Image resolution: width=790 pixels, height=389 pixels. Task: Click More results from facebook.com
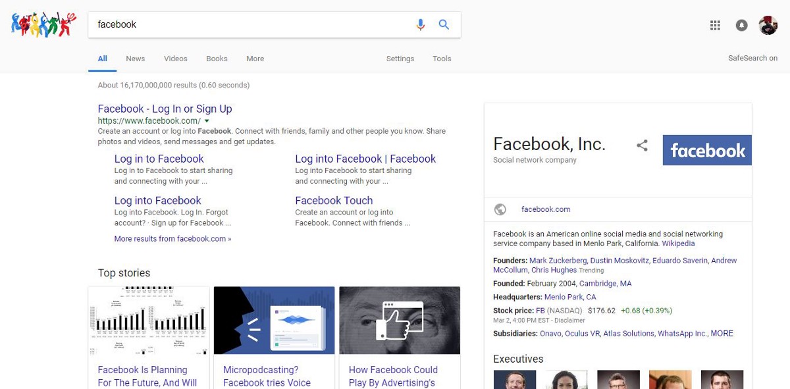click(172, 239)
